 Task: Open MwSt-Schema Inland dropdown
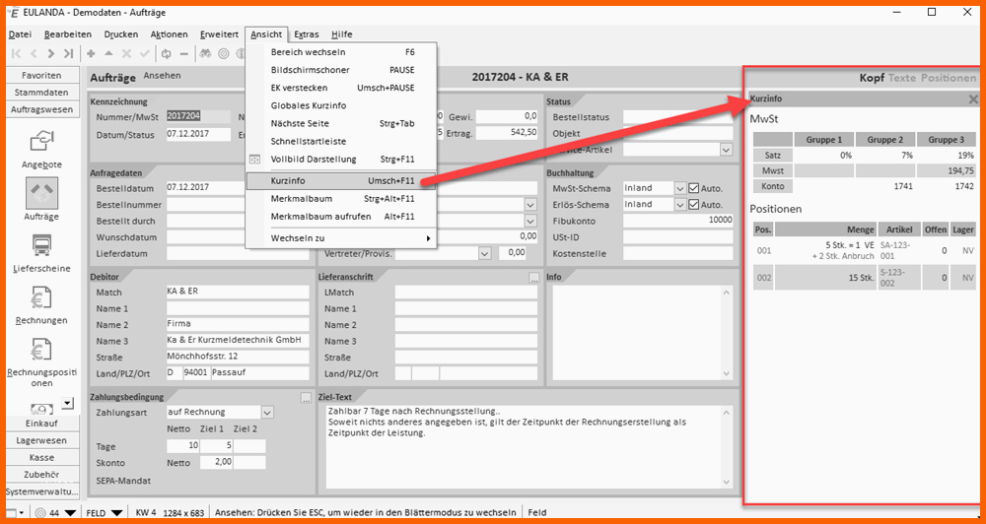[x=679, y=188]
